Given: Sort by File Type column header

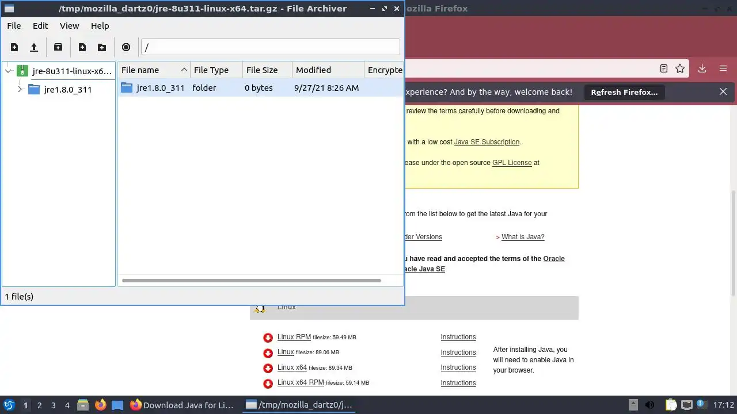Looking at the screenshot, I should [216, 70].
